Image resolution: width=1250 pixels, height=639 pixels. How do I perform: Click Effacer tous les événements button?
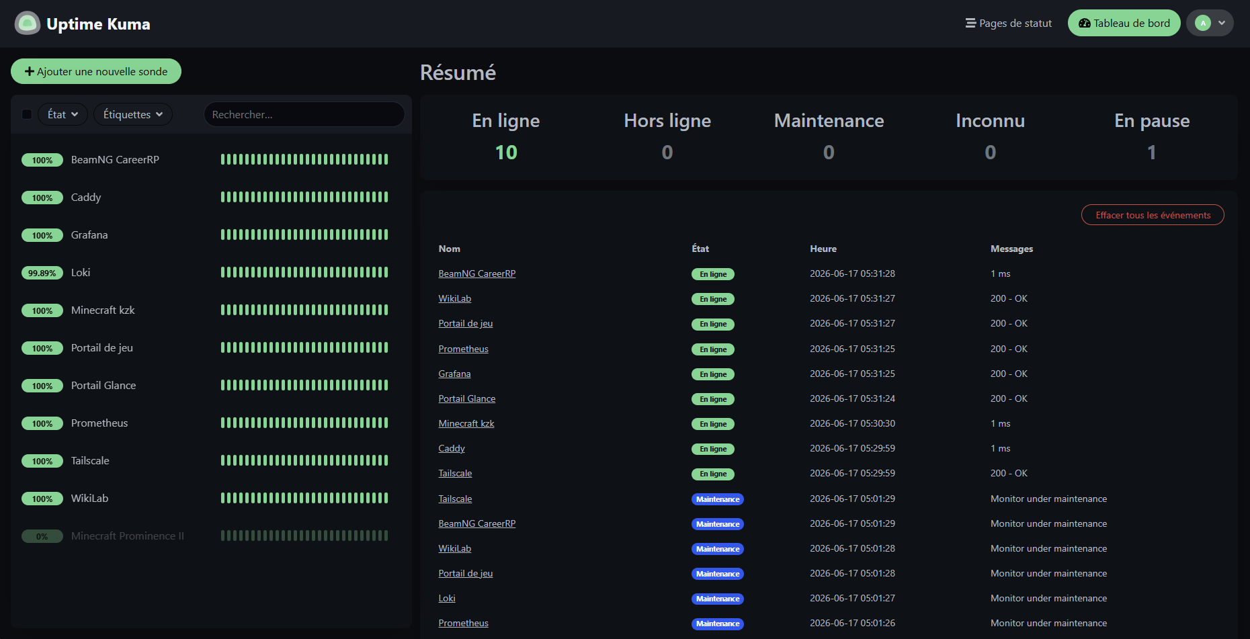click(1153, 215)
